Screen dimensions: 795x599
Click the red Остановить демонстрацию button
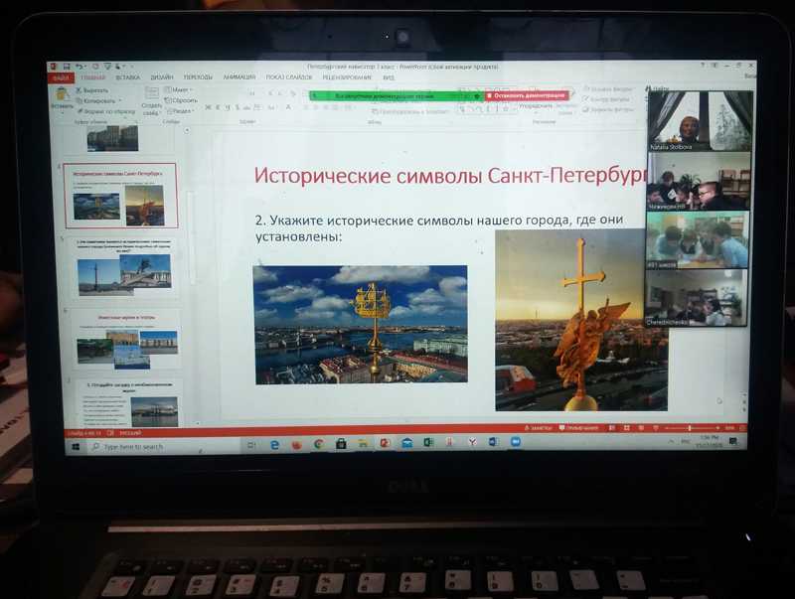(526, 95)
